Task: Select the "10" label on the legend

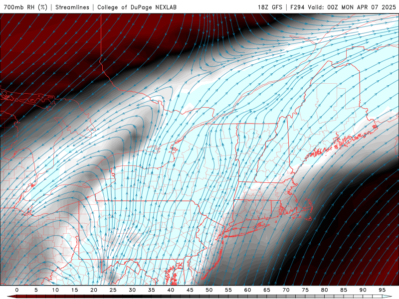Action: pyautogui.click(x=55, y=290)
